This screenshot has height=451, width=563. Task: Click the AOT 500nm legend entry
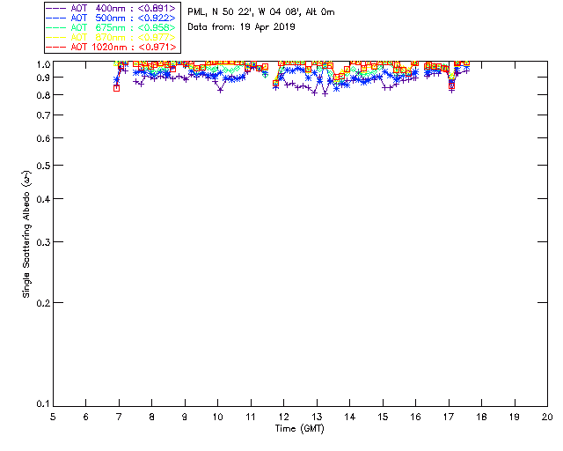[111, 18]
